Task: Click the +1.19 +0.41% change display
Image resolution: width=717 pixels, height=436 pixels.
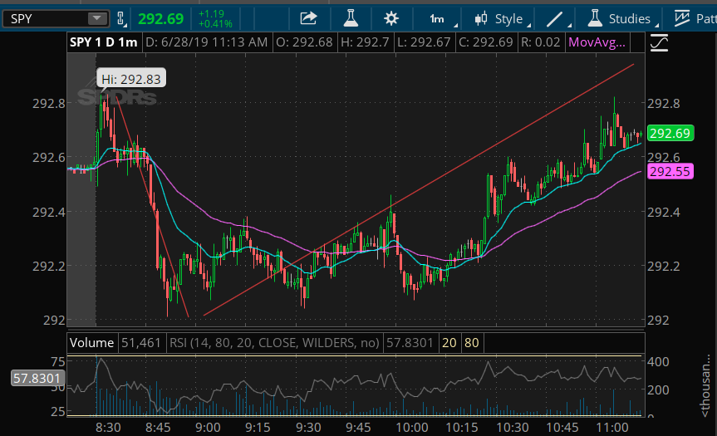Action: tap(215, 19)
